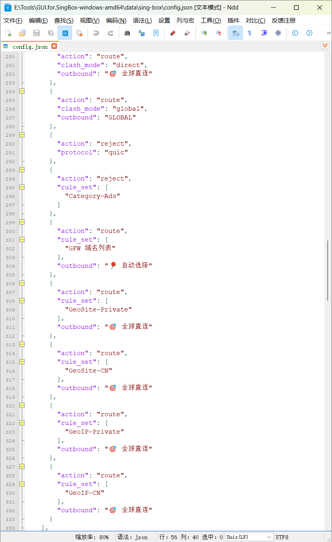Click the 缩放率: 80% status entry
332x542 pixels.
[x=92, y=537]
